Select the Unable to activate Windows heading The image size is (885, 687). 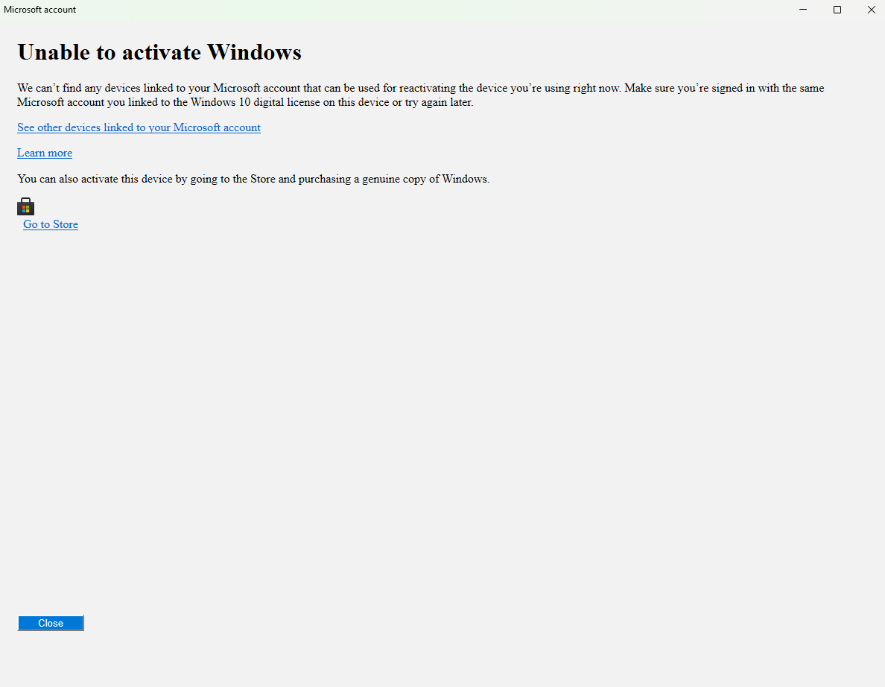[159, 52]
